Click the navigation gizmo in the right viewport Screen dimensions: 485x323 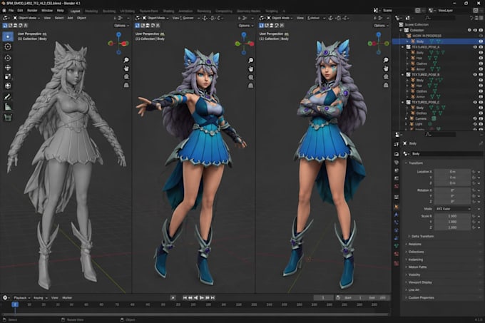pyautogui.click(x=378, y=43)
